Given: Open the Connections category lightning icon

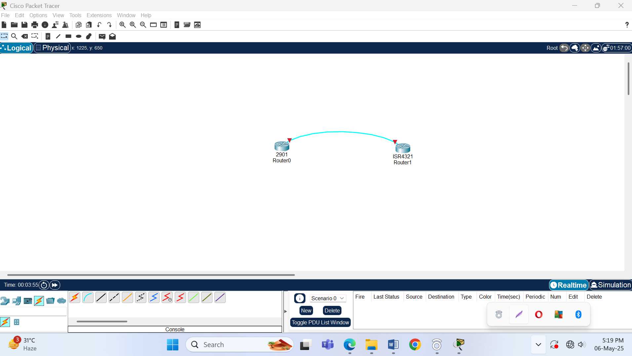Looking at the screenshot, I should point(39,301).
